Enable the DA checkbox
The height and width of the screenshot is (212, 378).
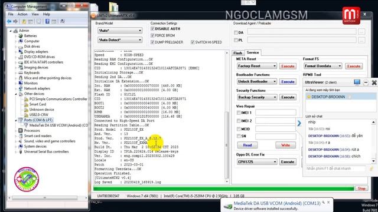[x=236, y=33]
